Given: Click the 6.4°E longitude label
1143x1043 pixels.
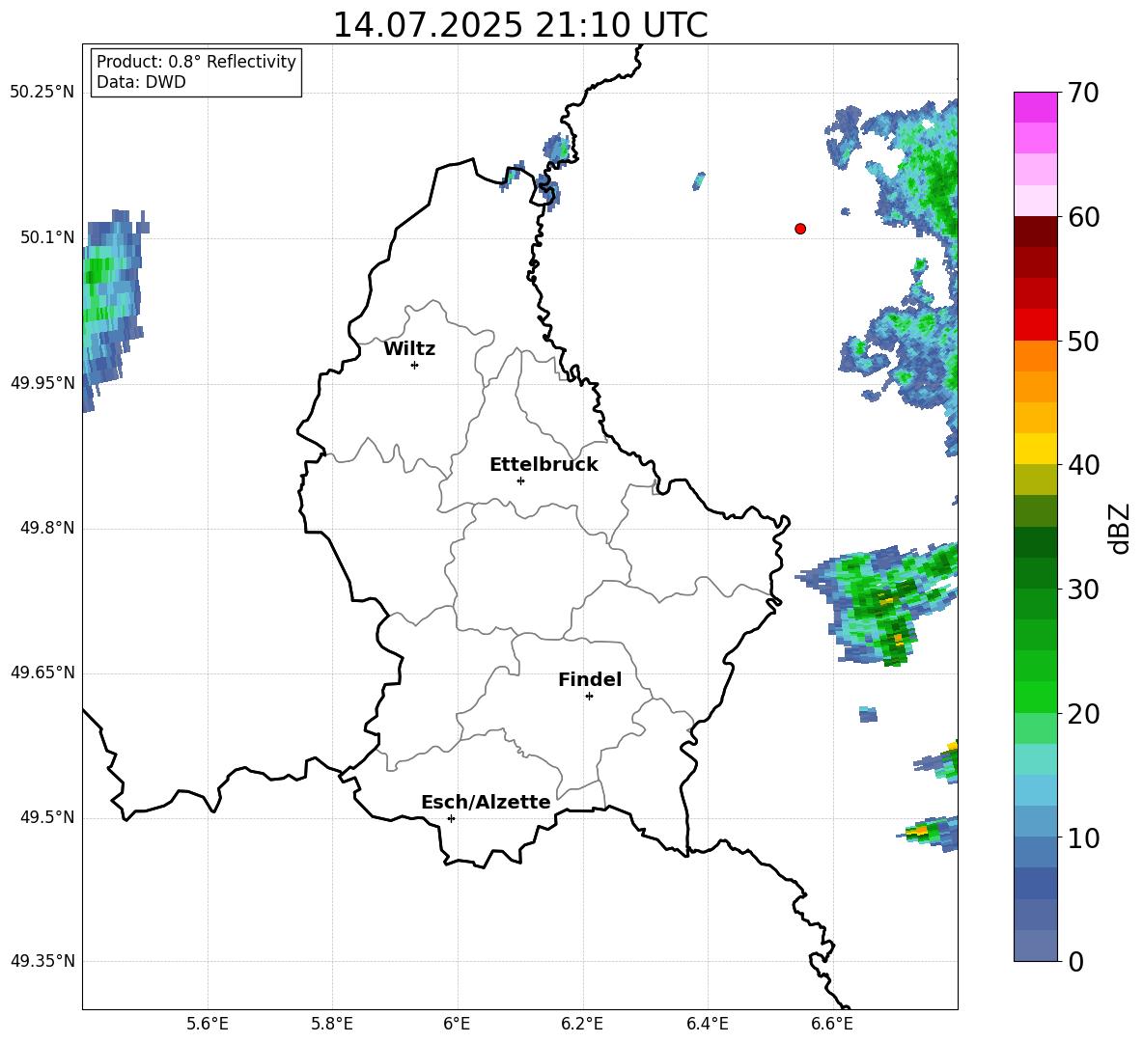Looking at the screenshot, I should coord(707,1024).
